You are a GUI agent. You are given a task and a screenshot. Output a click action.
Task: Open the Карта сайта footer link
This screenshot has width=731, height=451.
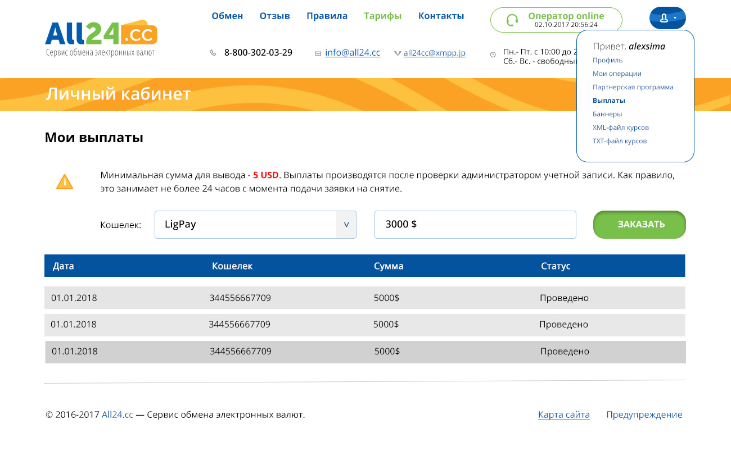(x=564, y=415)
